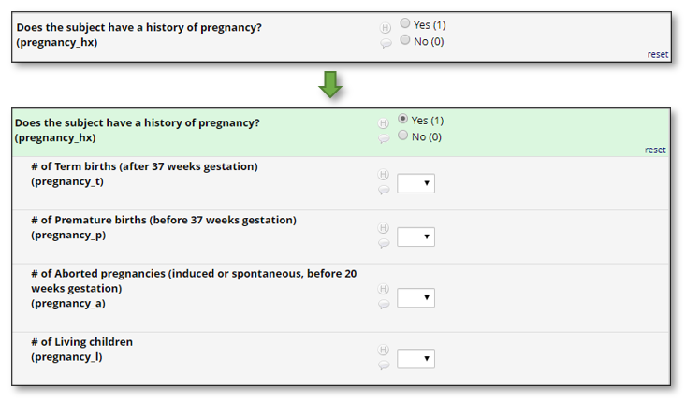Click comment balloon beside Premature births field
The height and width of the screenshot is (401, 685).
383,244
